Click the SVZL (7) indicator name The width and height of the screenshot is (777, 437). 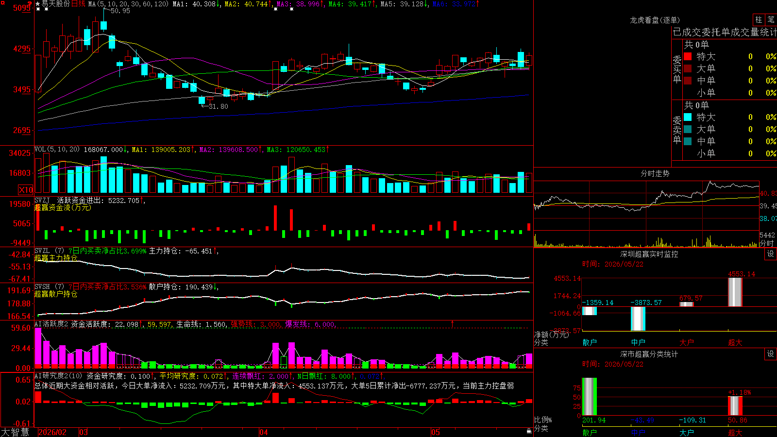pos(49,251)
